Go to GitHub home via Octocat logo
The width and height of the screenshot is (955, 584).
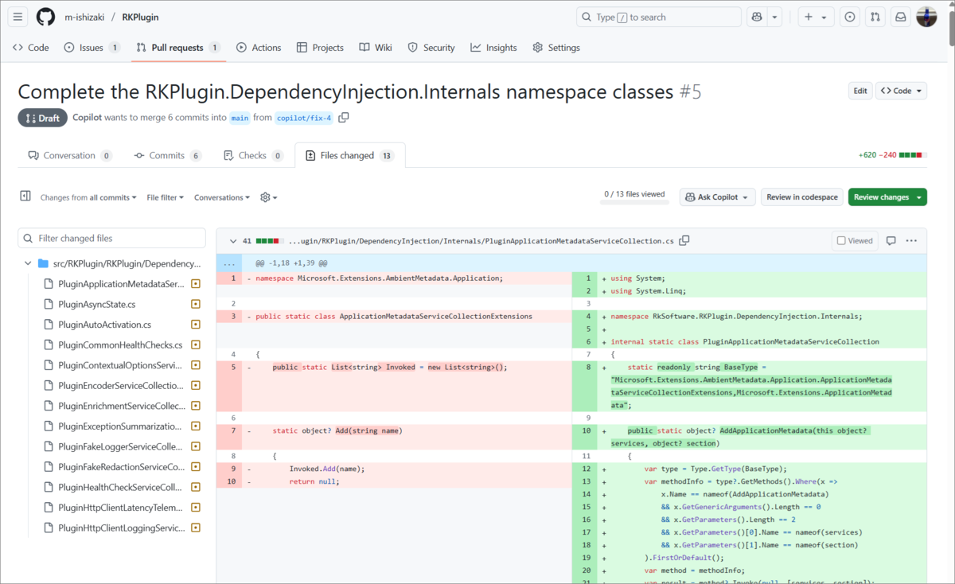tap(45, 17)
